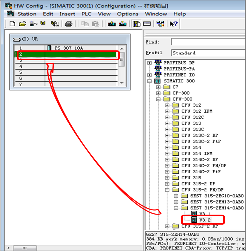Click the Save floppy disk icon
Image resolution: width=246 pixels, height=251 pixels.
[x=43, y=23]
